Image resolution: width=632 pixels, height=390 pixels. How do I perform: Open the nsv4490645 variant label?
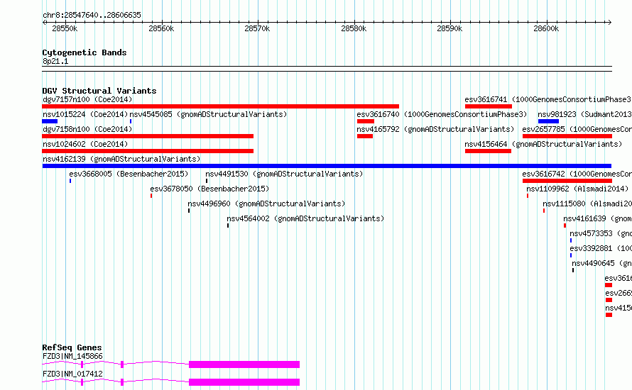601,263
